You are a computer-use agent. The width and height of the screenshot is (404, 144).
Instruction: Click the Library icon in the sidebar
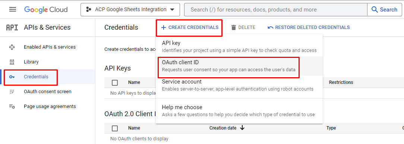click(12, 62)
